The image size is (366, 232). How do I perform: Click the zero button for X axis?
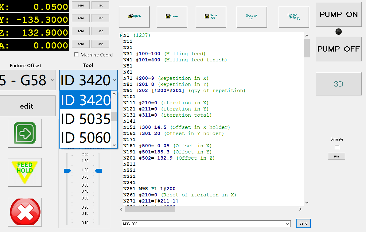81,5
